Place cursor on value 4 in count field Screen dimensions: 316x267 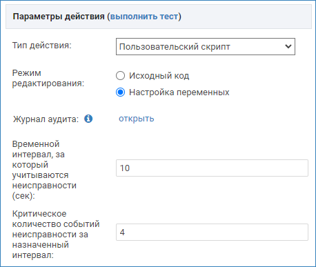coord(122,233)
